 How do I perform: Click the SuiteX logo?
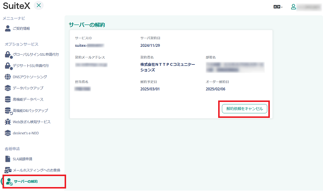click(16, 6)
